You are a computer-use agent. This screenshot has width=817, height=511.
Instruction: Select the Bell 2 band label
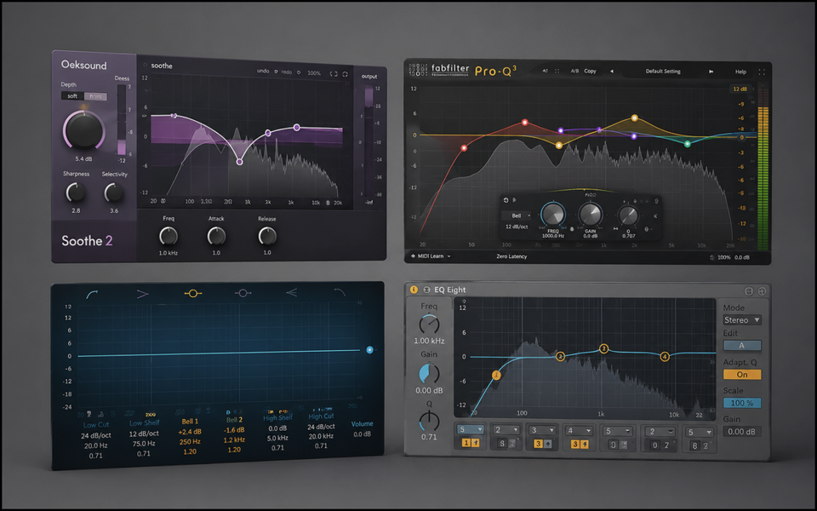click(235, 420)
